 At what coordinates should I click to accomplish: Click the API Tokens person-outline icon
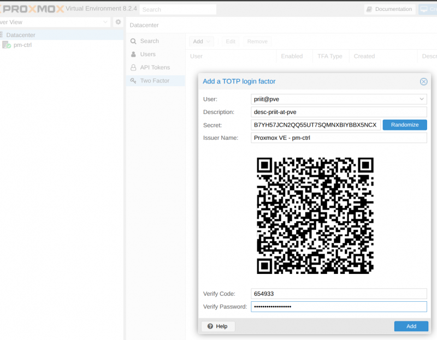133,67
